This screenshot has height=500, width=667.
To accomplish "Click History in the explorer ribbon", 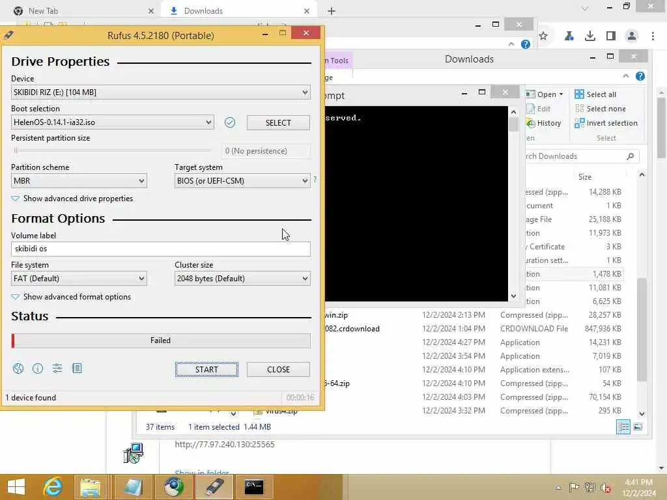I will pos(544,123).
